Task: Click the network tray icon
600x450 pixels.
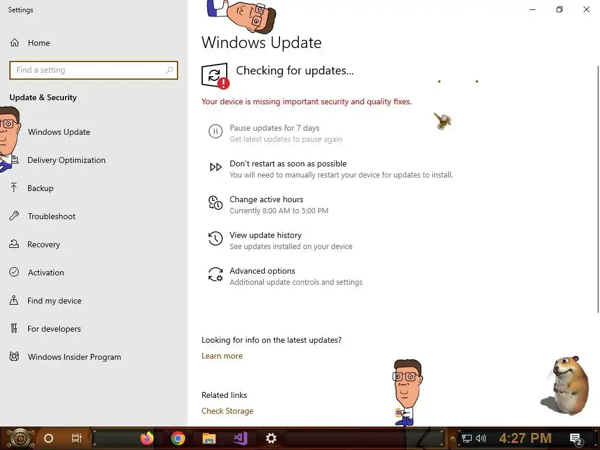Action: [467, 438]
